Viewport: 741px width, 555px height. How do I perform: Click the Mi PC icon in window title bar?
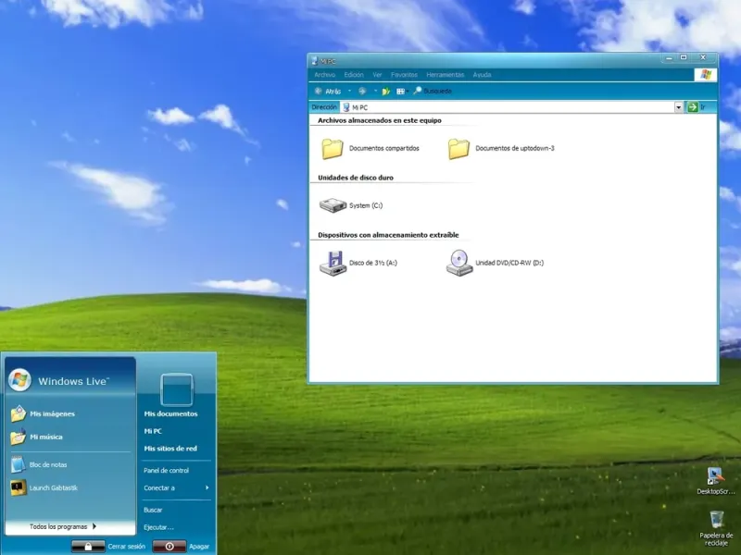coord(315,61)
